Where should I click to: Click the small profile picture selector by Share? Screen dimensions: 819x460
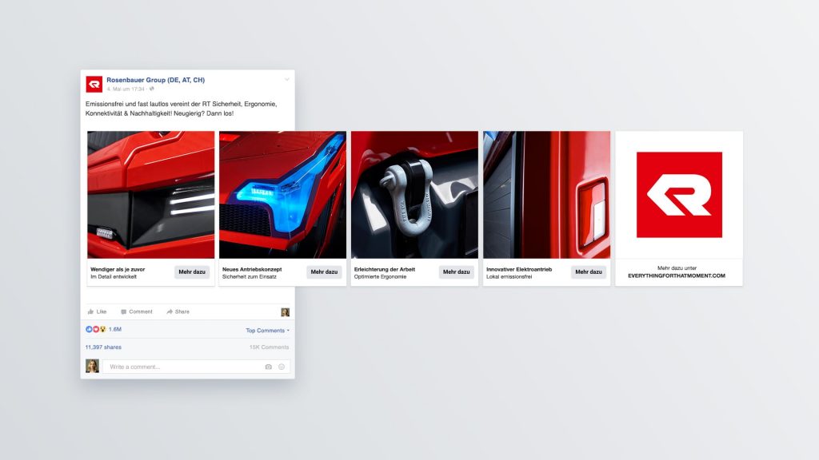click(x=286, y=312)
